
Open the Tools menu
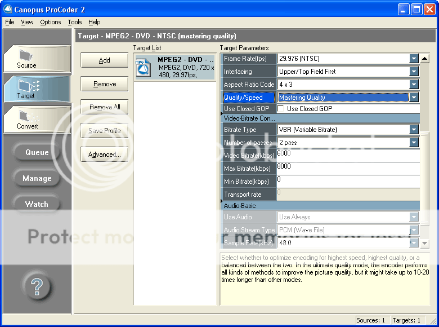(74, 22)
